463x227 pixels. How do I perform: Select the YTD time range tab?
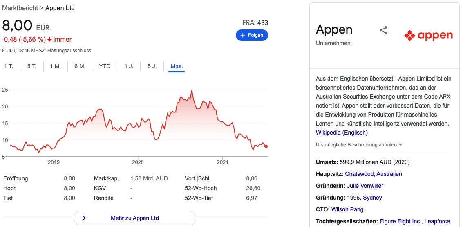coord(105,67)
